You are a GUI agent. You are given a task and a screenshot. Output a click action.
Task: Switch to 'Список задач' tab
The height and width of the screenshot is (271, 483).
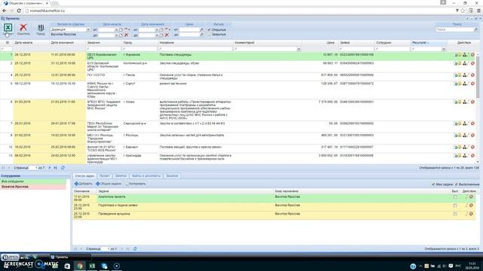tap(85, 176)
